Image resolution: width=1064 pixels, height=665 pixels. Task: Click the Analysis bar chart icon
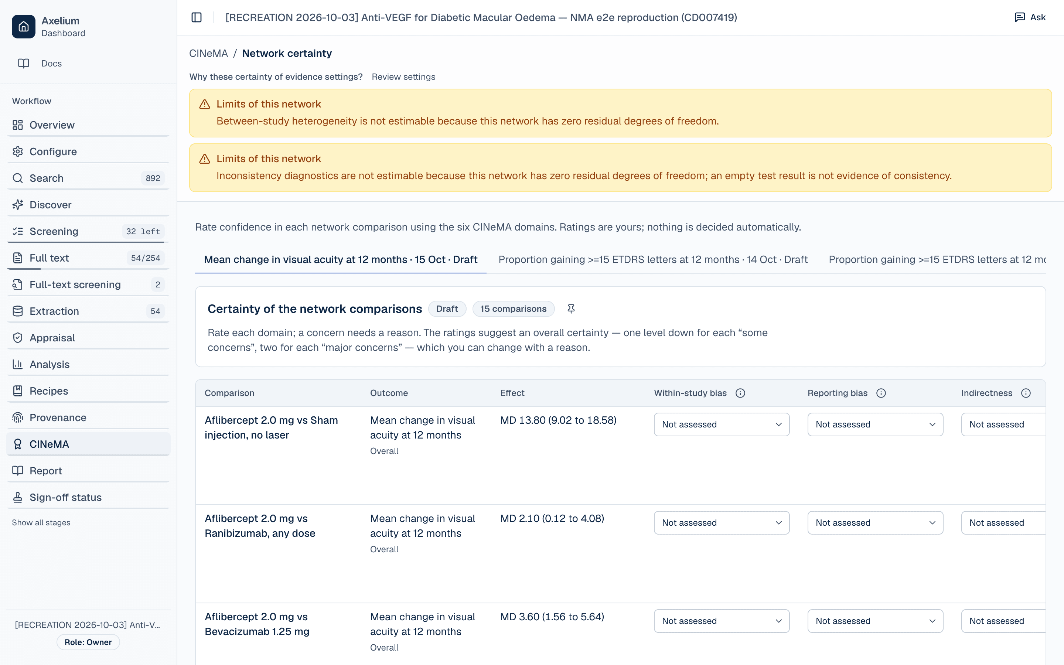point(18,365)
